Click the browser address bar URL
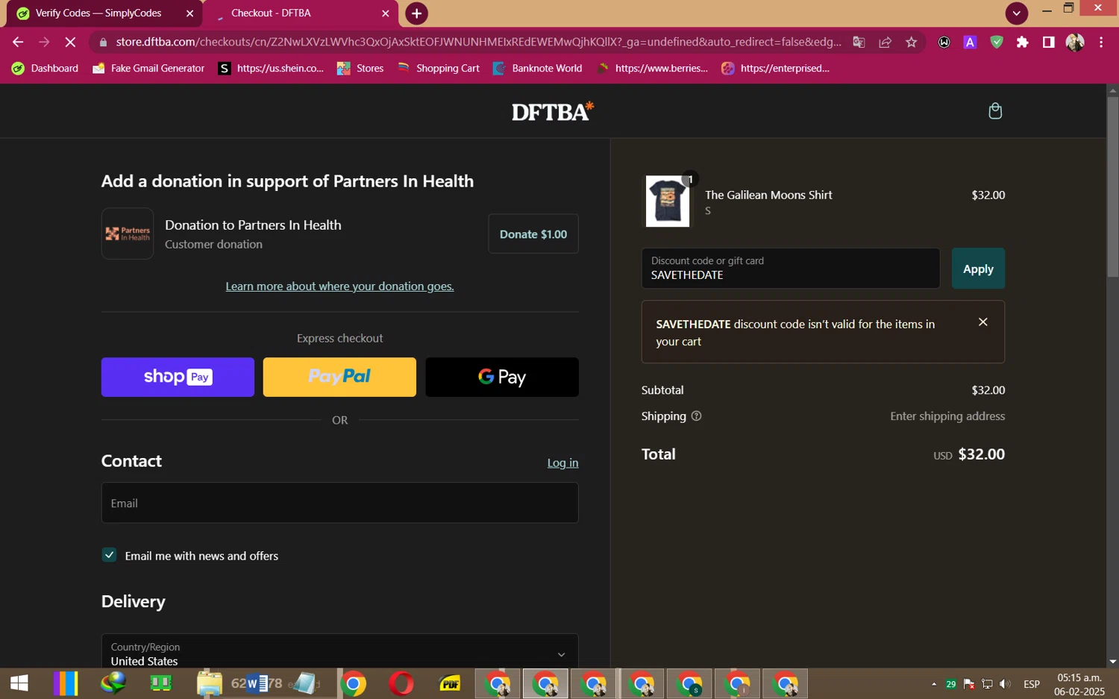This screenshot has height=699, width=1119. coord(477,43)
